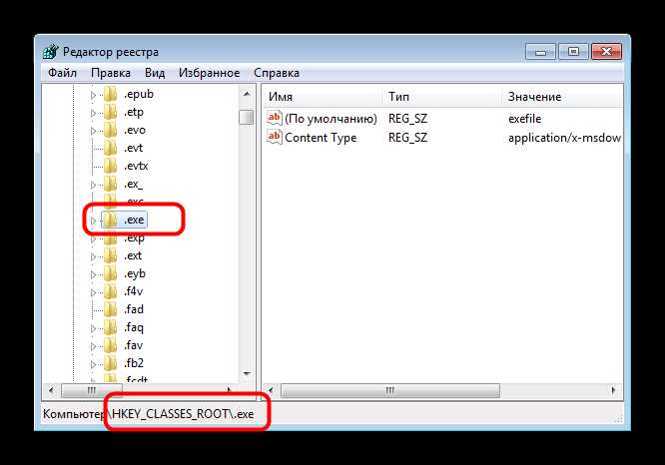Click values pane horizontal scrollbar thumb
Image resolution: width=665 pixels, height=465 pixels.
[390, 390]
